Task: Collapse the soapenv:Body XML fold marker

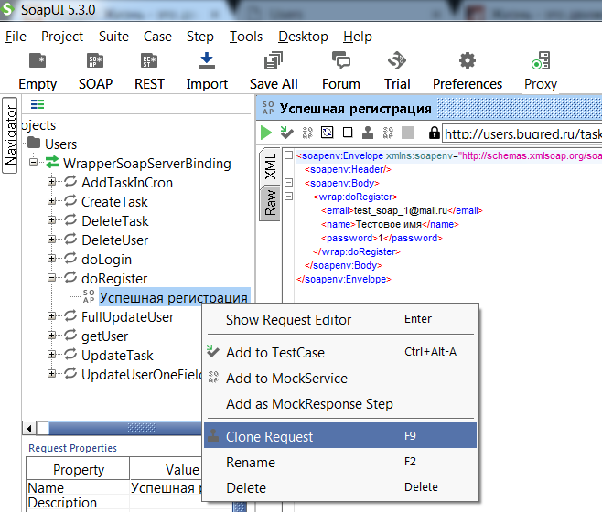Action: (x=288, y=183)
